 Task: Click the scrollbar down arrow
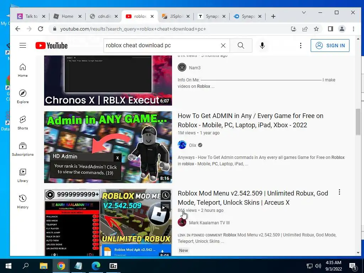click(358, 253)
